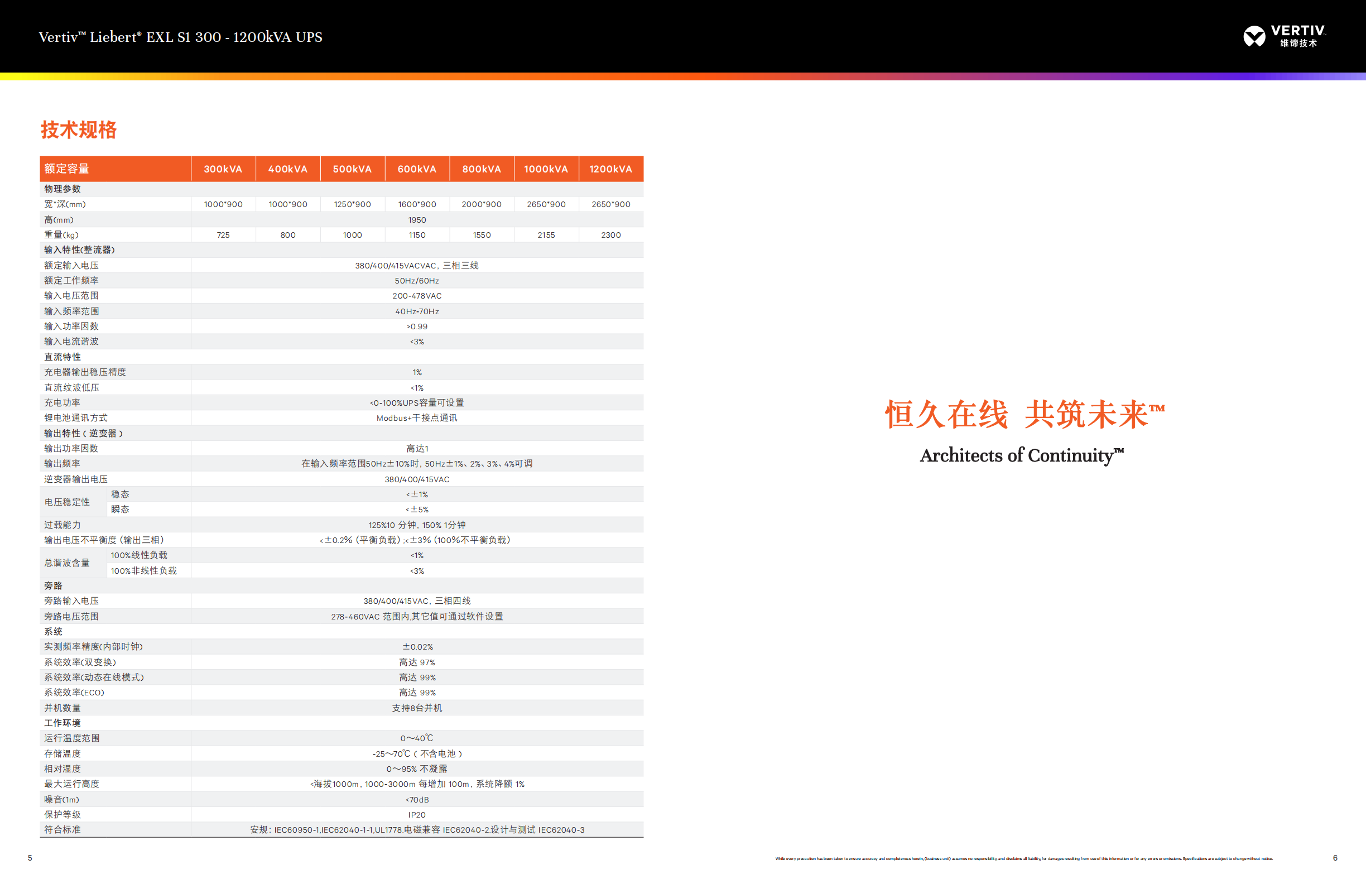Click the IP20 protection value
The height and width of the screenshot is (884, 1366).
tap(417, 815)
